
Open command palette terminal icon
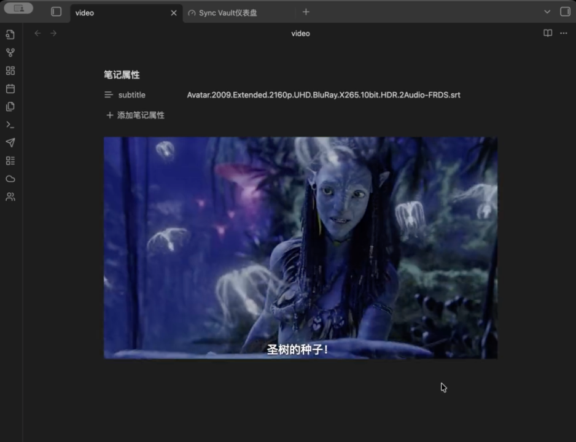tap(10, 125)
